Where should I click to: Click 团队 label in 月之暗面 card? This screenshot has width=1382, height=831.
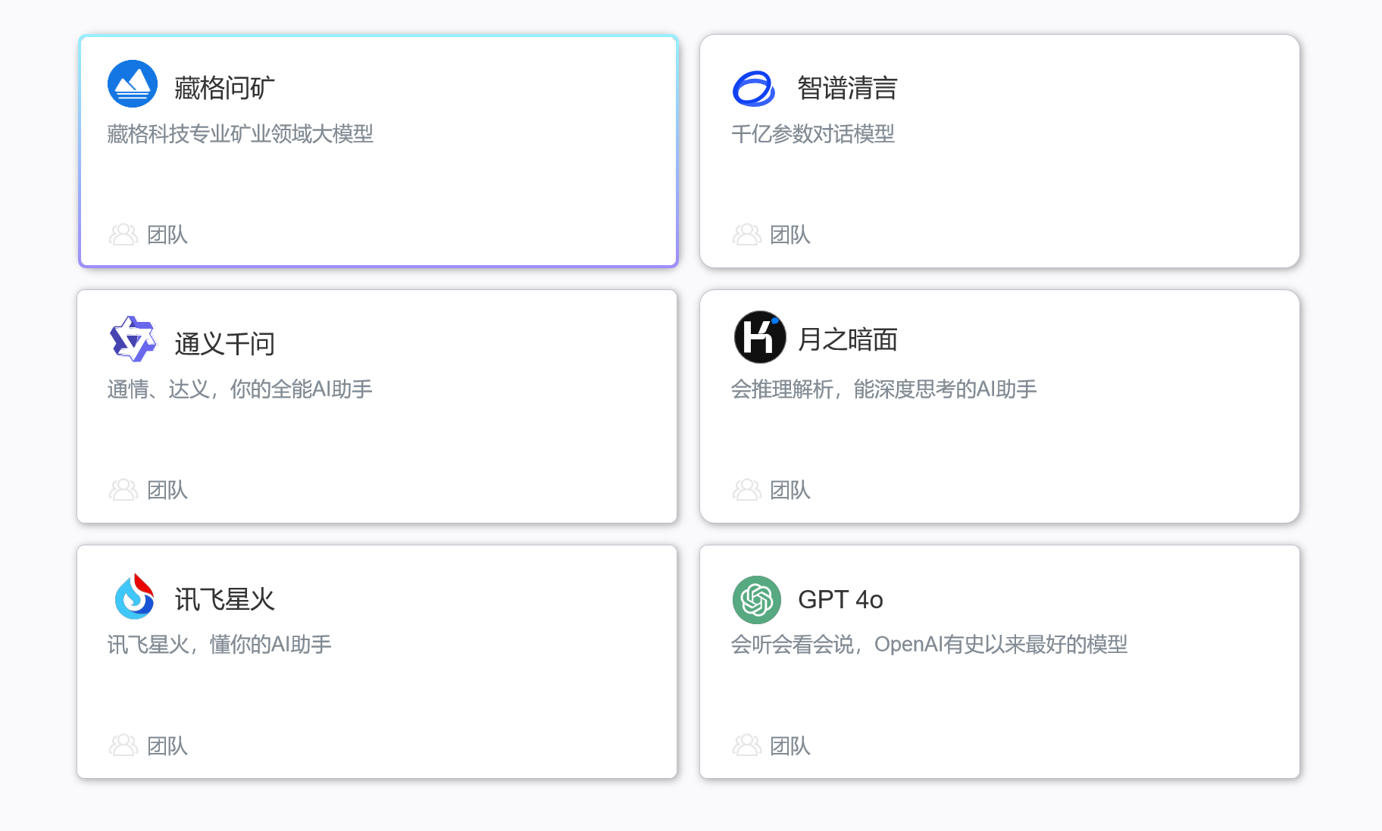pos(790,490)
